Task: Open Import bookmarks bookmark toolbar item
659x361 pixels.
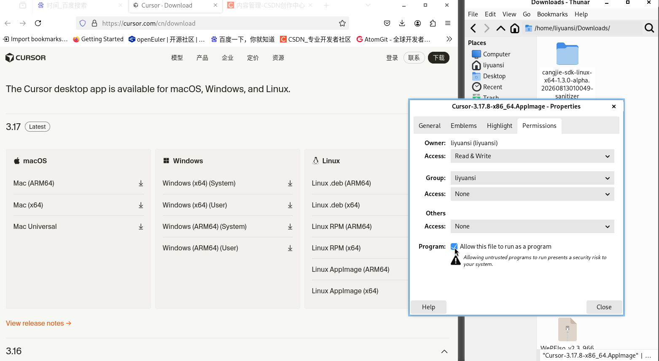Action: click(35, 39)
